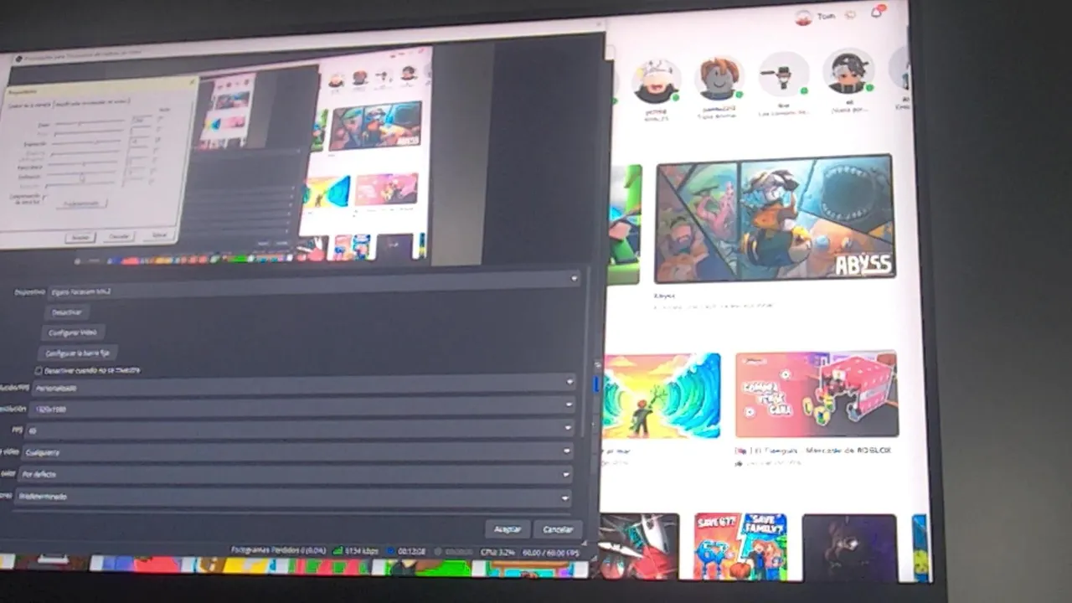Viewport: 1072px width, 603px height.
Task: Click the 6134 kbps bitrate readout
Action: (362, 552)
